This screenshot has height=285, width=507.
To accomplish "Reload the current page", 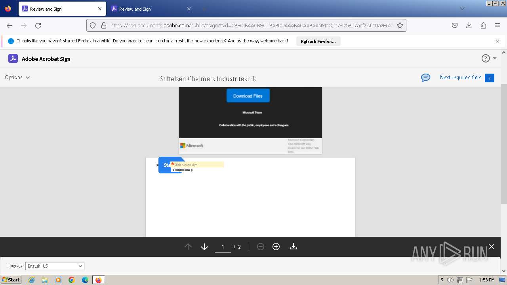I will (x=38, y=25).
